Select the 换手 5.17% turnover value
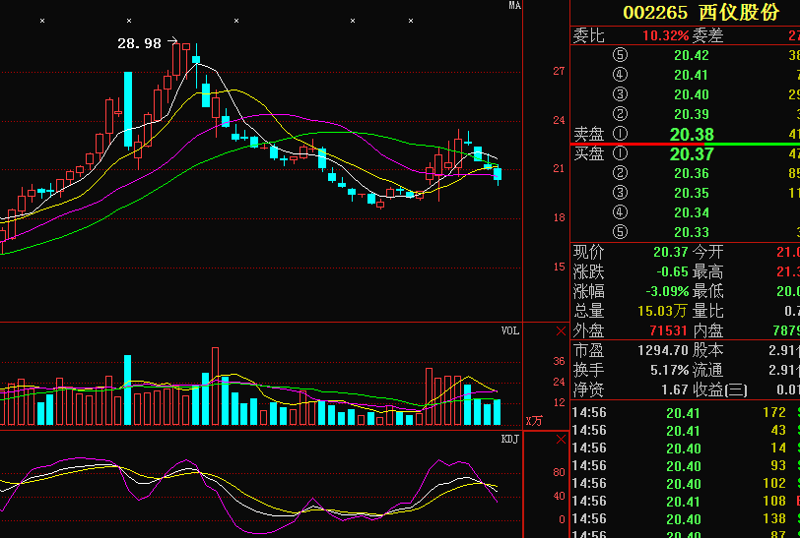The height and width of the screenshot is (538, 800). point(667,370)
